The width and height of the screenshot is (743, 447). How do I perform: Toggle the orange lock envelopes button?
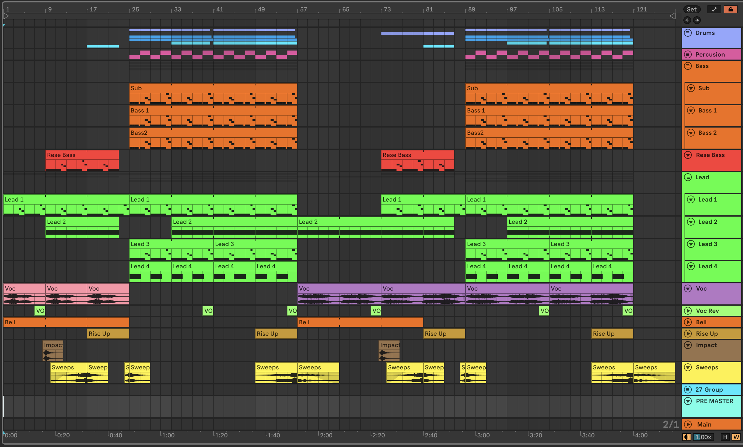[x=730, y=9]
